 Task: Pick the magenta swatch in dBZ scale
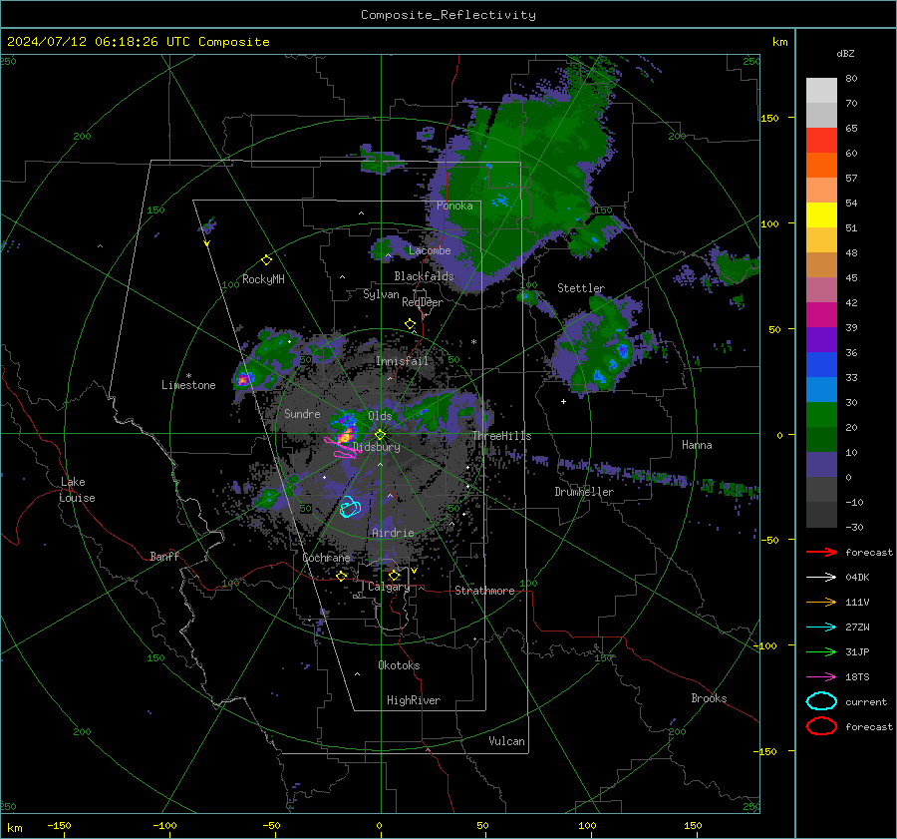821,314
